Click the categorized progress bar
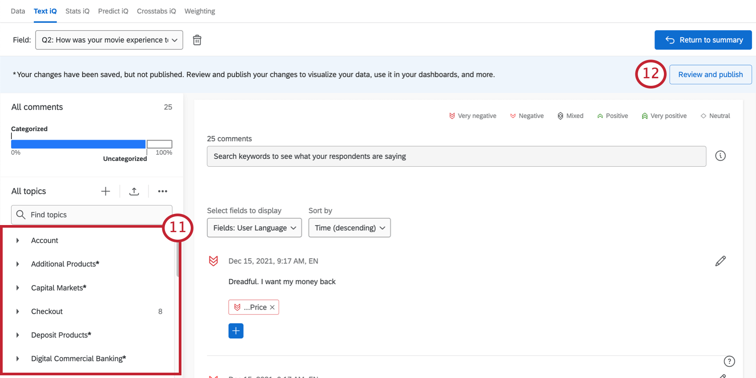The height and width of the screenshot is (378, 756). 78,144
